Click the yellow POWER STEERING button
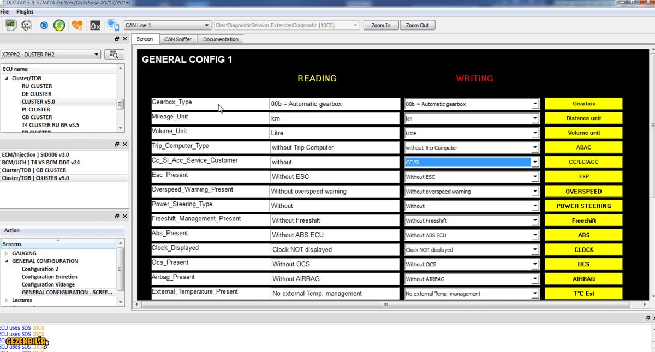 click(583, 206)
